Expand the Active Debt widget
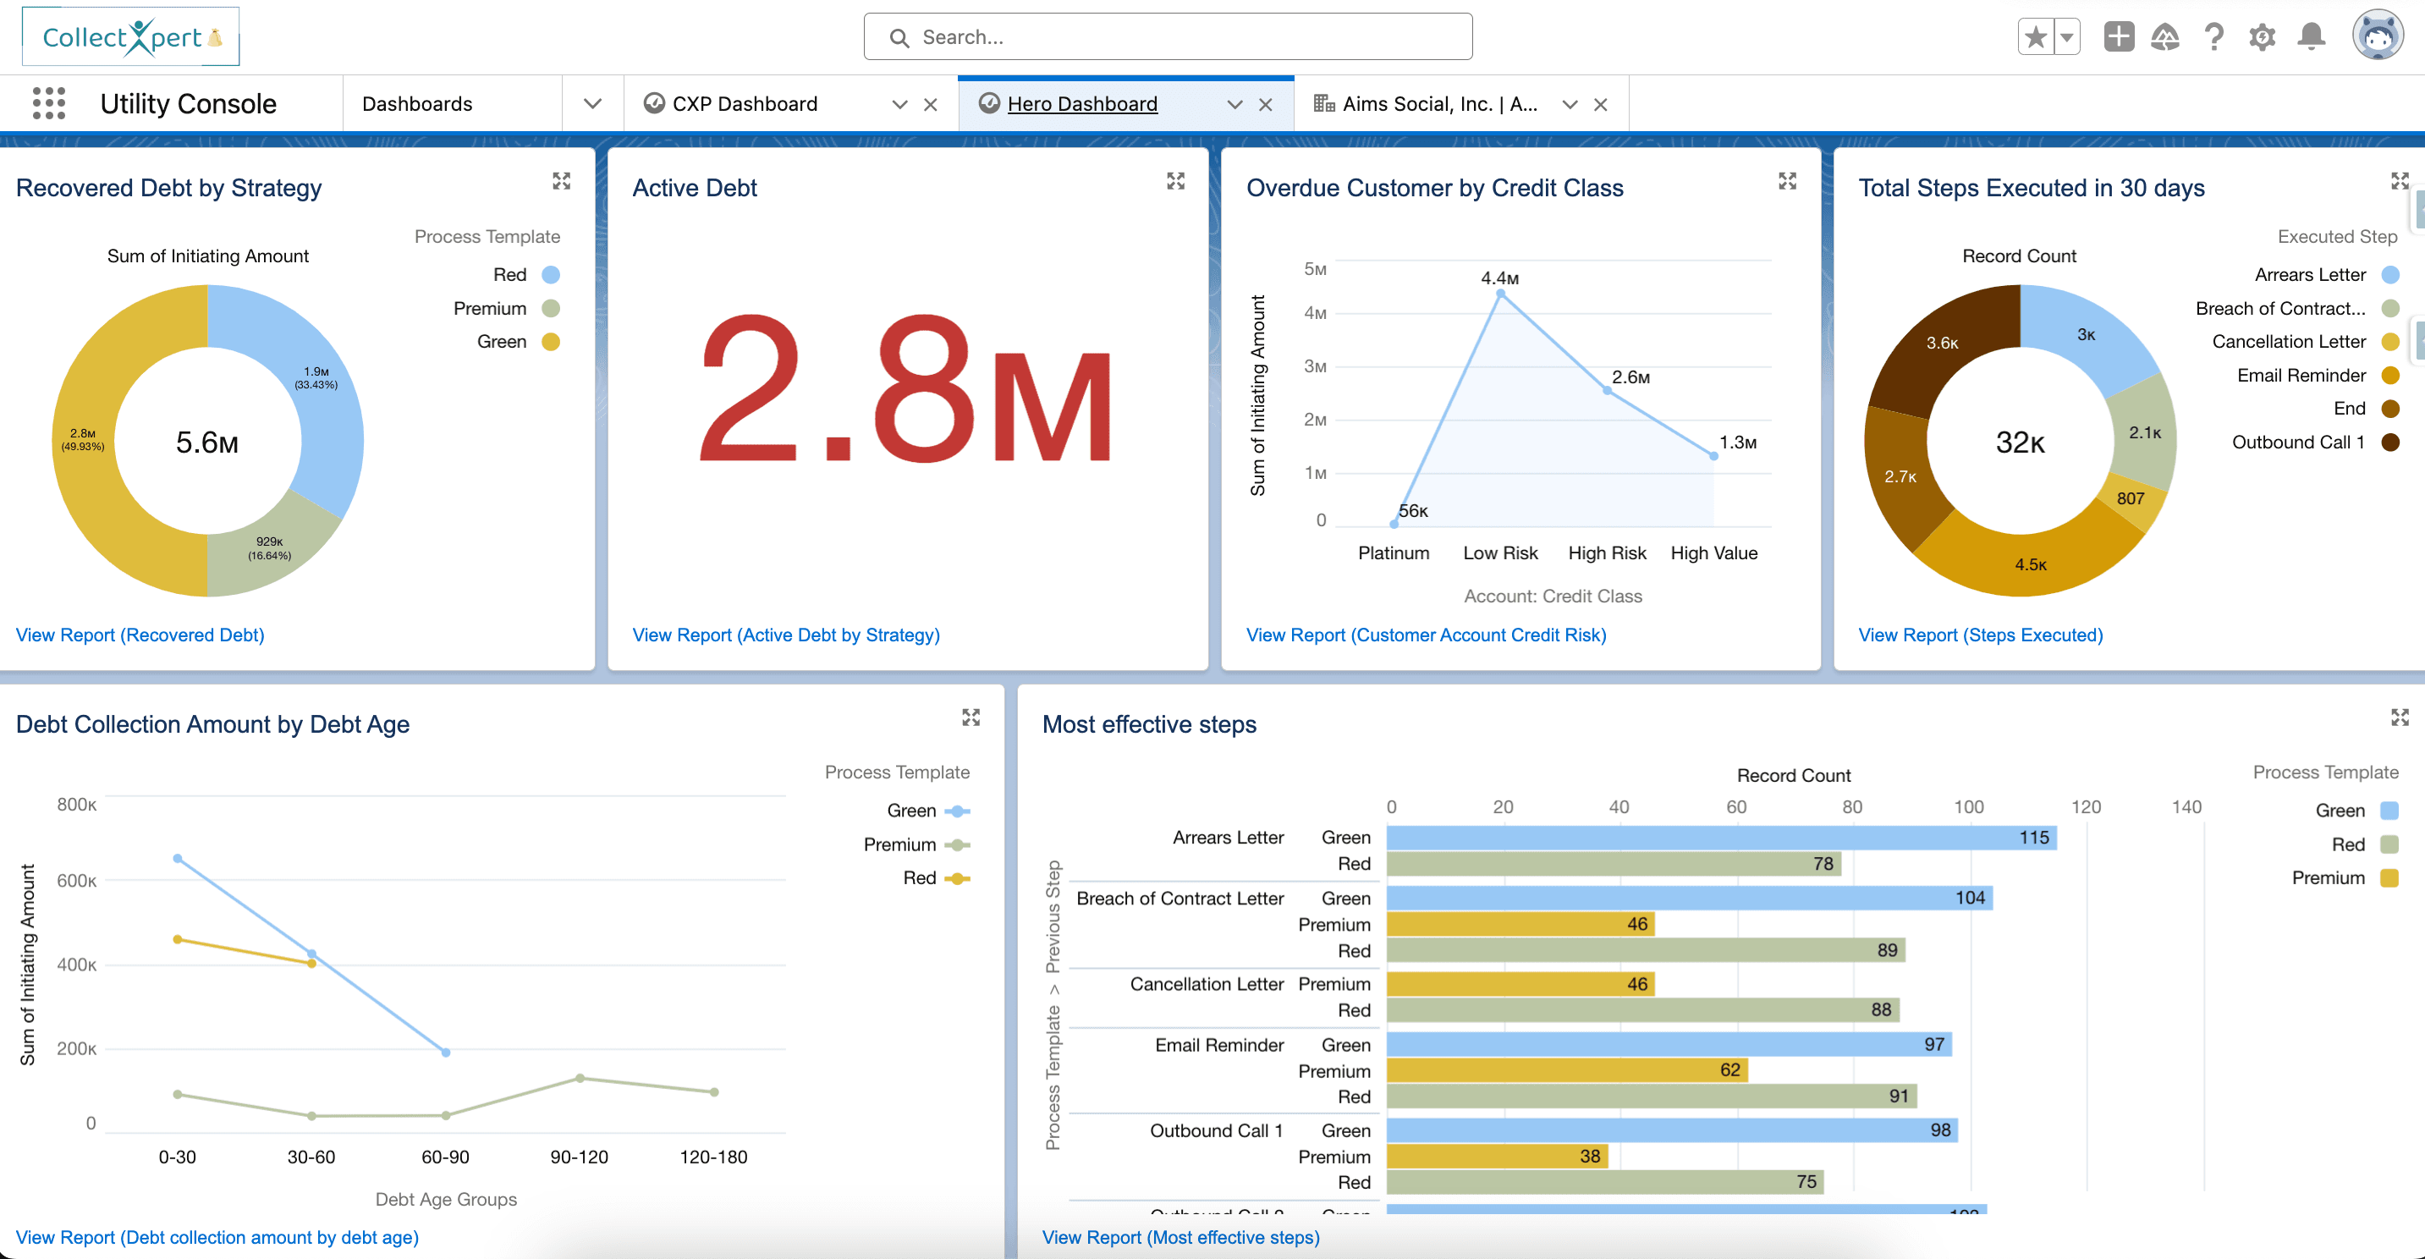Screen dimensions: 2425x1259 (1176, 181)
